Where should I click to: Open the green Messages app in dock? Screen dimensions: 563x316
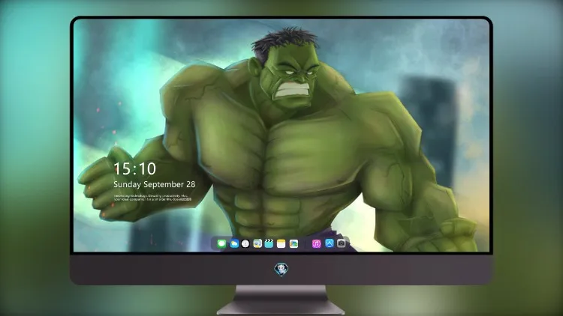(x=222, y=243)
